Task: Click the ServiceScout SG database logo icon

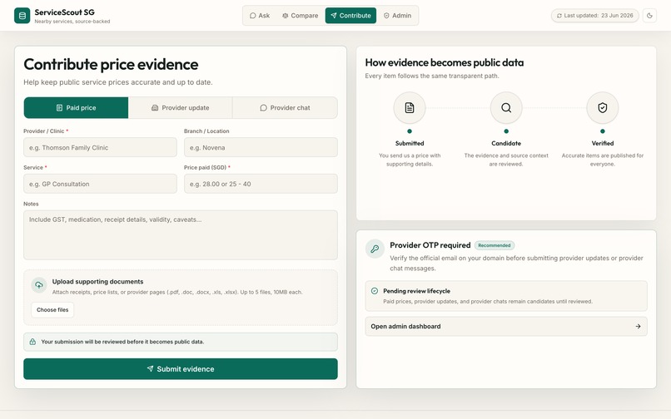Action: (22, 16)
